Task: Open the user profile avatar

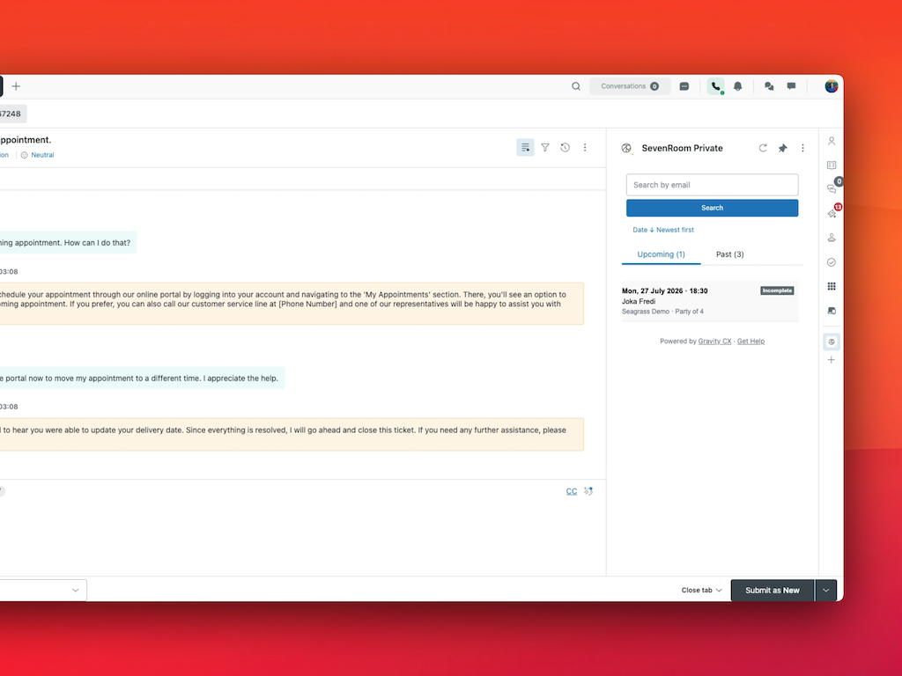Action: click(x=832, y=86)
